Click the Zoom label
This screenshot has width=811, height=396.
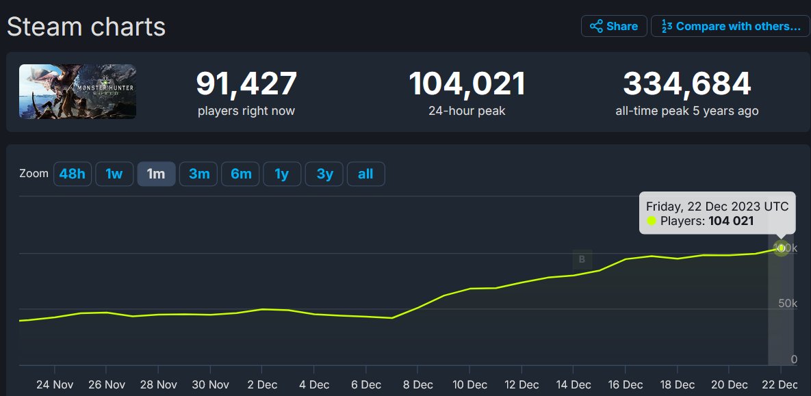[x=34, y=174]
